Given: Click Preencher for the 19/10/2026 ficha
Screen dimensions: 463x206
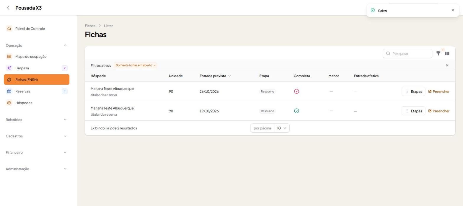Looking at the screenshot, I should tap(439, 111).
